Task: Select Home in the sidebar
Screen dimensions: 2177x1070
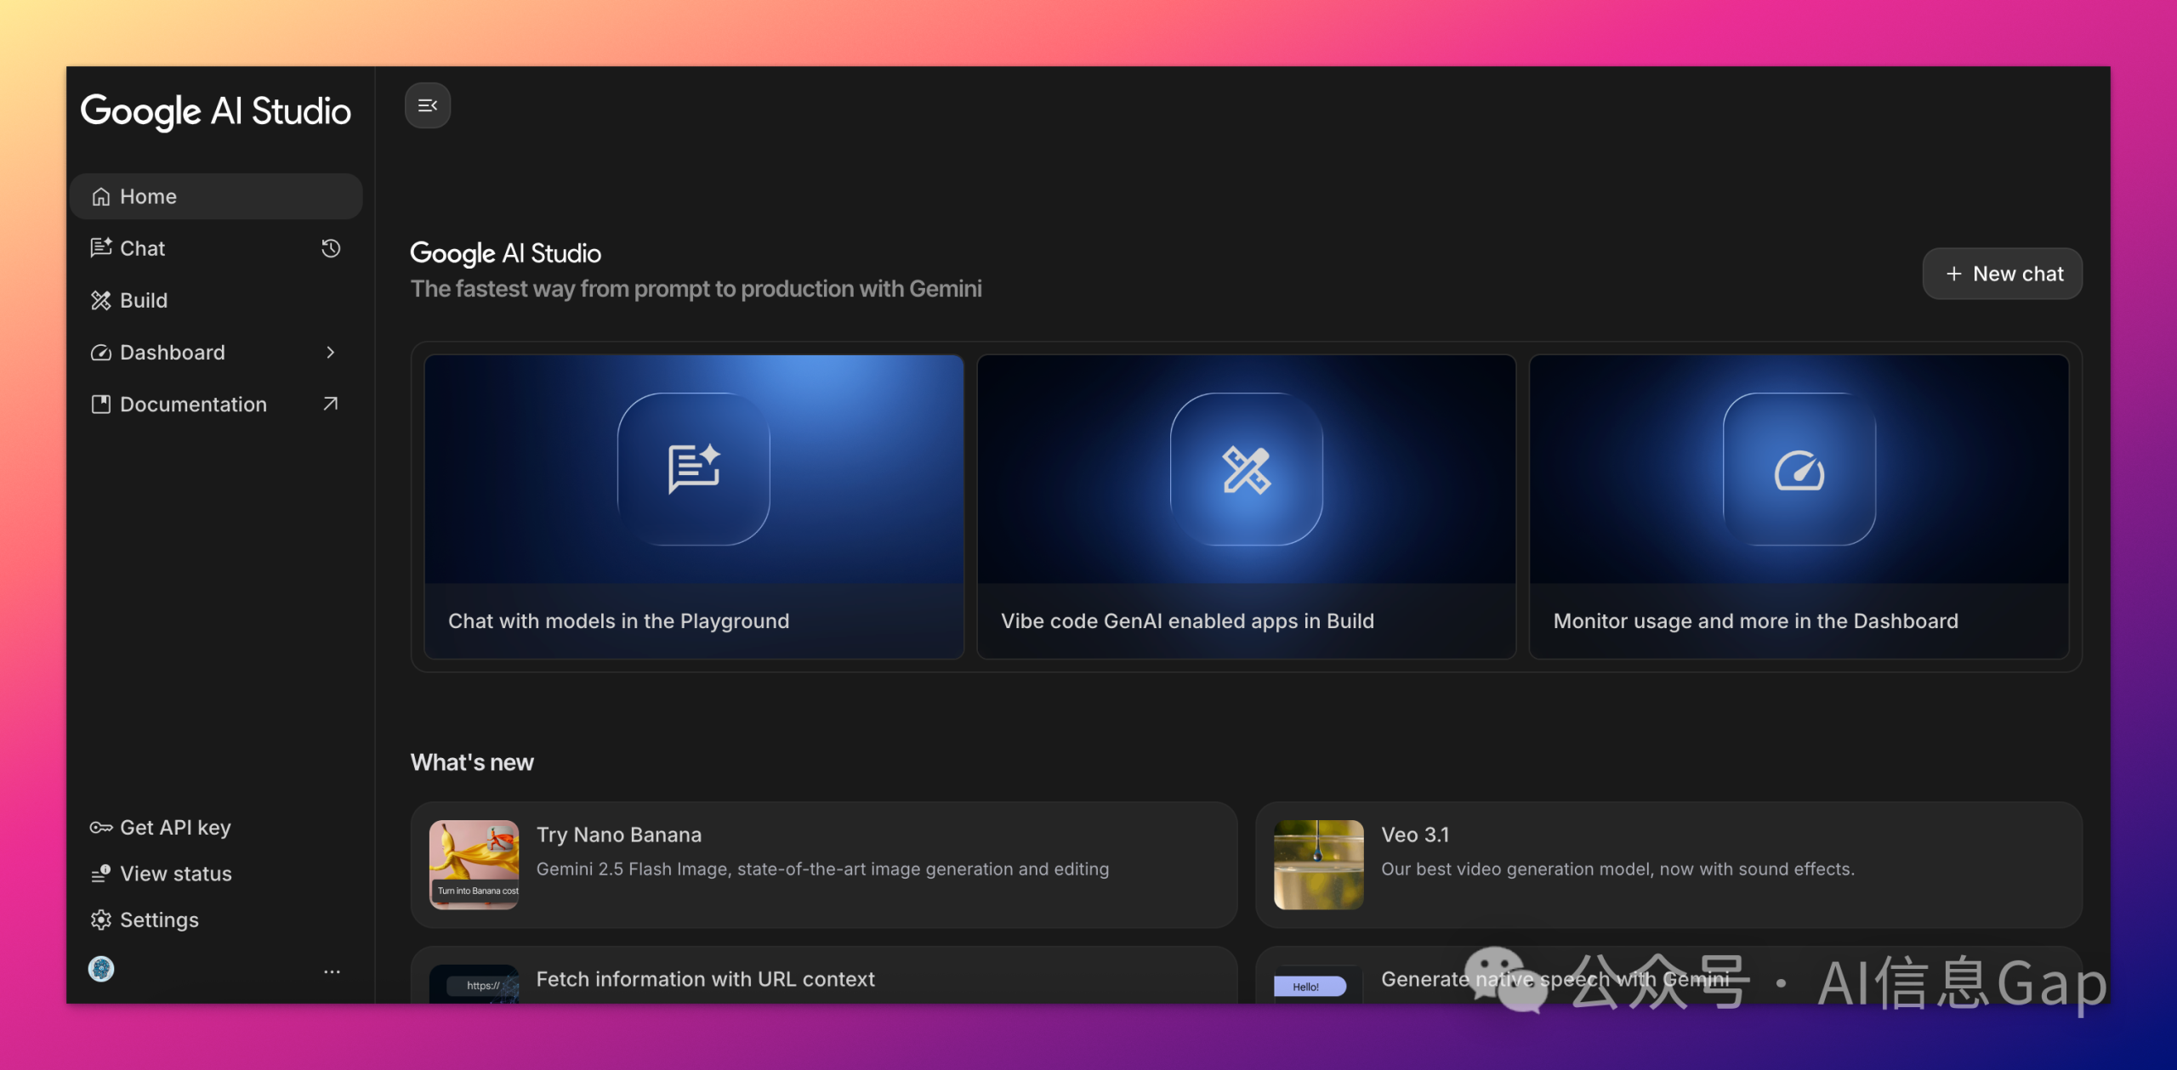Action: (x=148, y=196)
